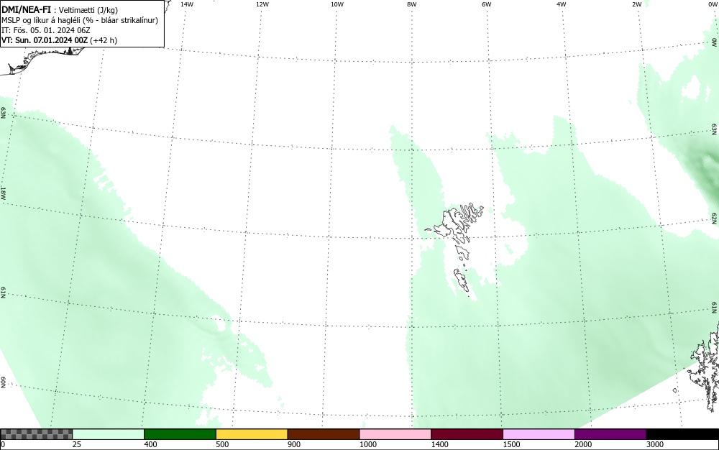Image resolution: width=719 pixels, height=450 pixels.
Task: Click the 0W longitude label
Action: point(713,4)
